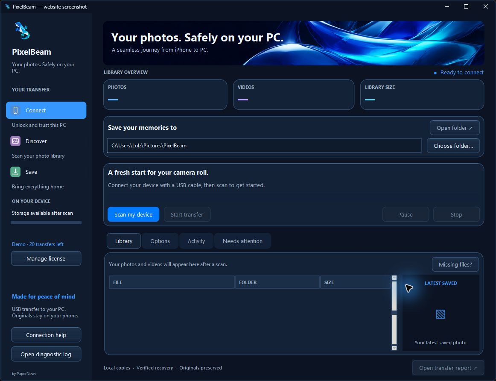496x381 pixels.
Task: Click Open transfer report button
Action: pos(448,368)
